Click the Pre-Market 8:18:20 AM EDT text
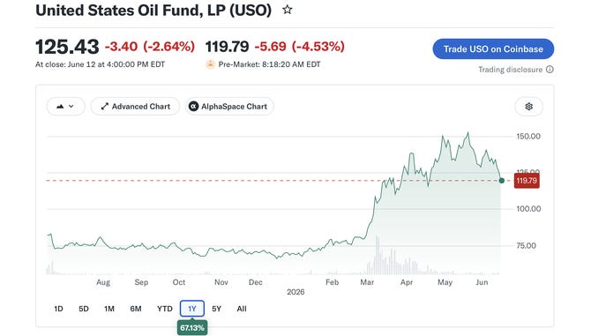Image resolution: width=591 pixels, height=336 pixels. pyautogui.click(x=269, y=64)
